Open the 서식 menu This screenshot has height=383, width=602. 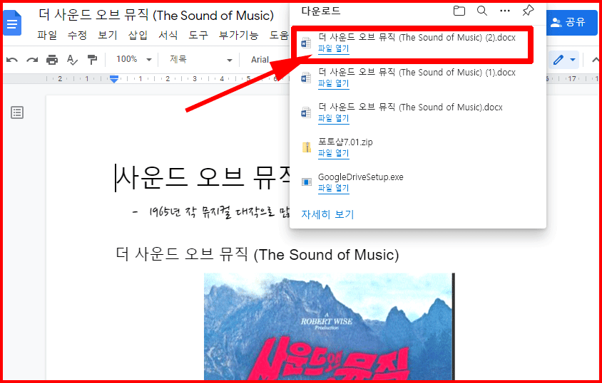168,35
